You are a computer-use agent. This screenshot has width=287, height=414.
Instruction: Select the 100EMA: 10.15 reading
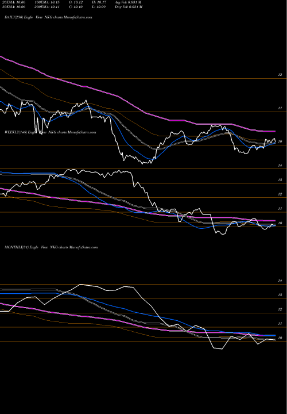click(48, 2)
